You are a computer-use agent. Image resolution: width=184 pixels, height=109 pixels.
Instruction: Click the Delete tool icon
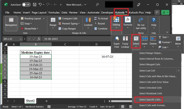point(153,38)
